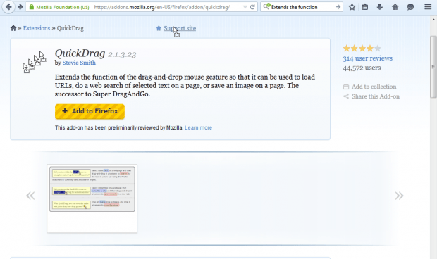Open the search engine magnifier icon
437x259 pixels.
point(266,6)
